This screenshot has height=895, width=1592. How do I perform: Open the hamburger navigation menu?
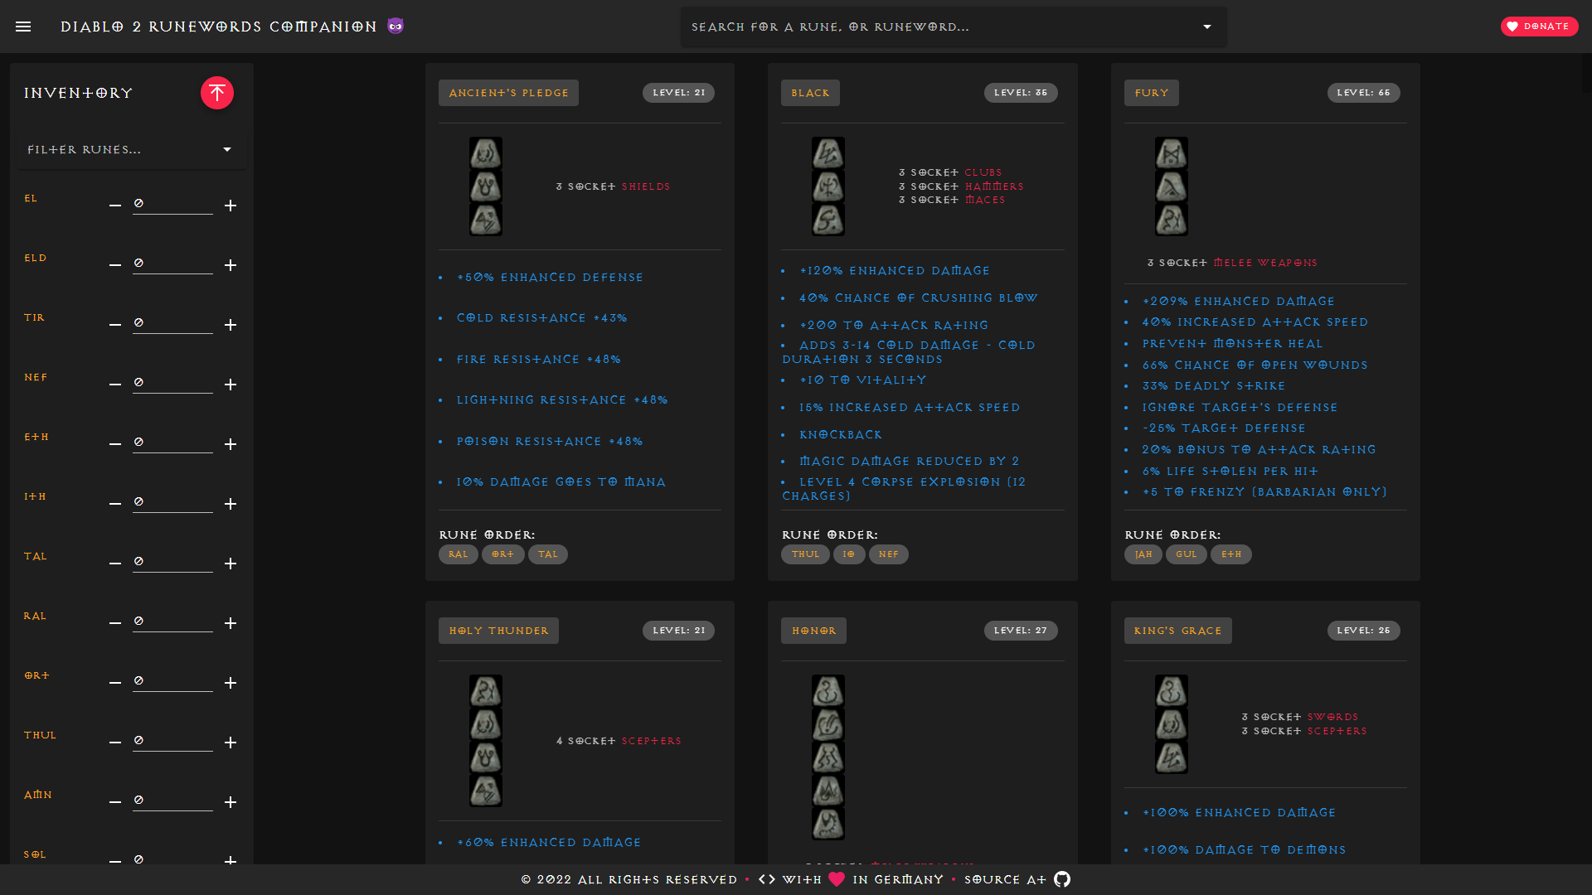tap(23, 27)
